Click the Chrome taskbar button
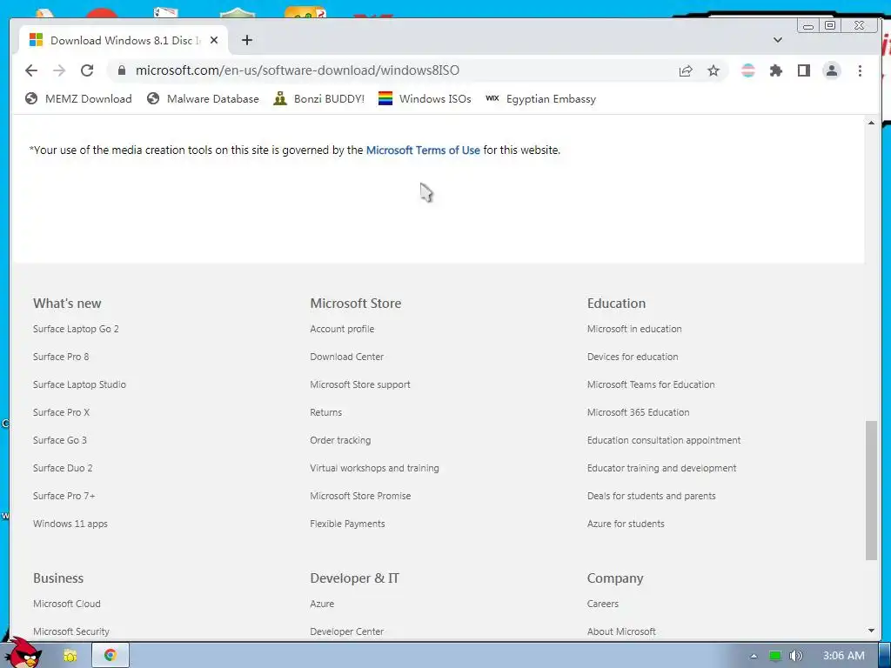 (111, 655)
